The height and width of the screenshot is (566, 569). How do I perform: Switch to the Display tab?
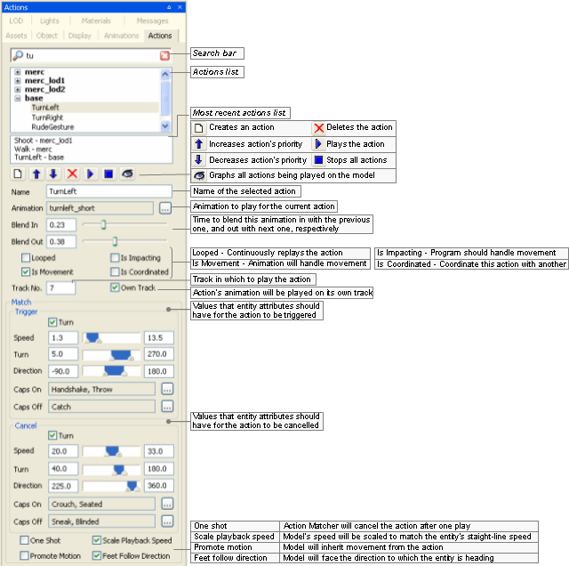[x=79, y=36]
